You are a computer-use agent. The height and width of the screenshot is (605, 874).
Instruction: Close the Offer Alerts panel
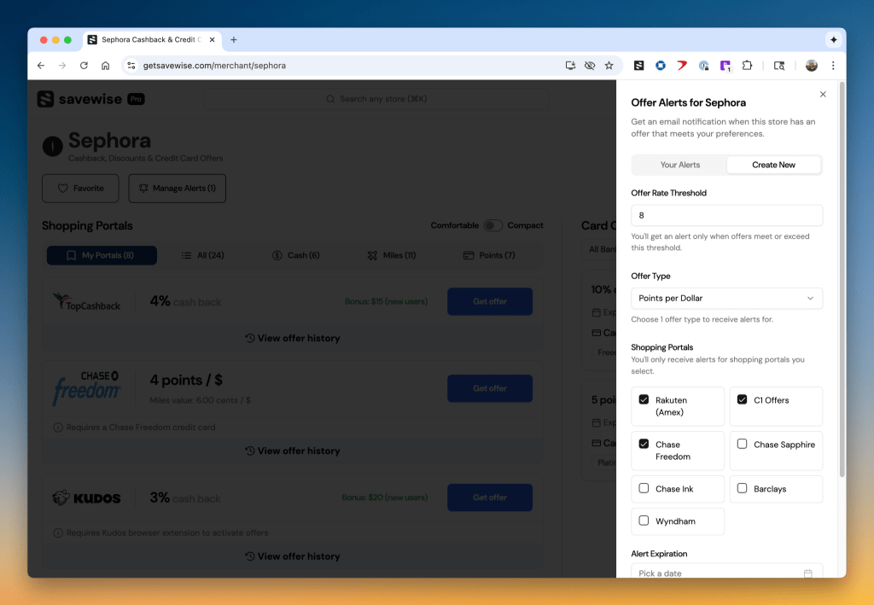tap(823, 95)
